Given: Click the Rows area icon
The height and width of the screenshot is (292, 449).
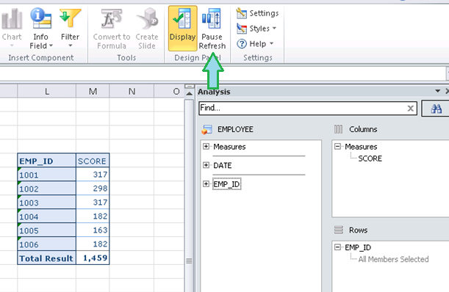Looking at the screenshot, I should (339, 230).
